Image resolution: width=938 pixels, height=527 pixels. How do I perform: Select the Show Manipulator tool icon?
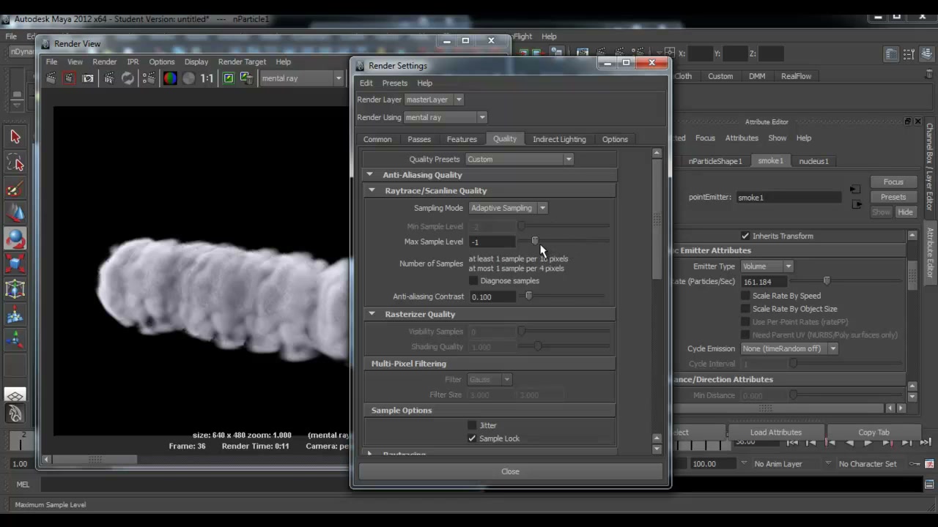pos(15,340)
